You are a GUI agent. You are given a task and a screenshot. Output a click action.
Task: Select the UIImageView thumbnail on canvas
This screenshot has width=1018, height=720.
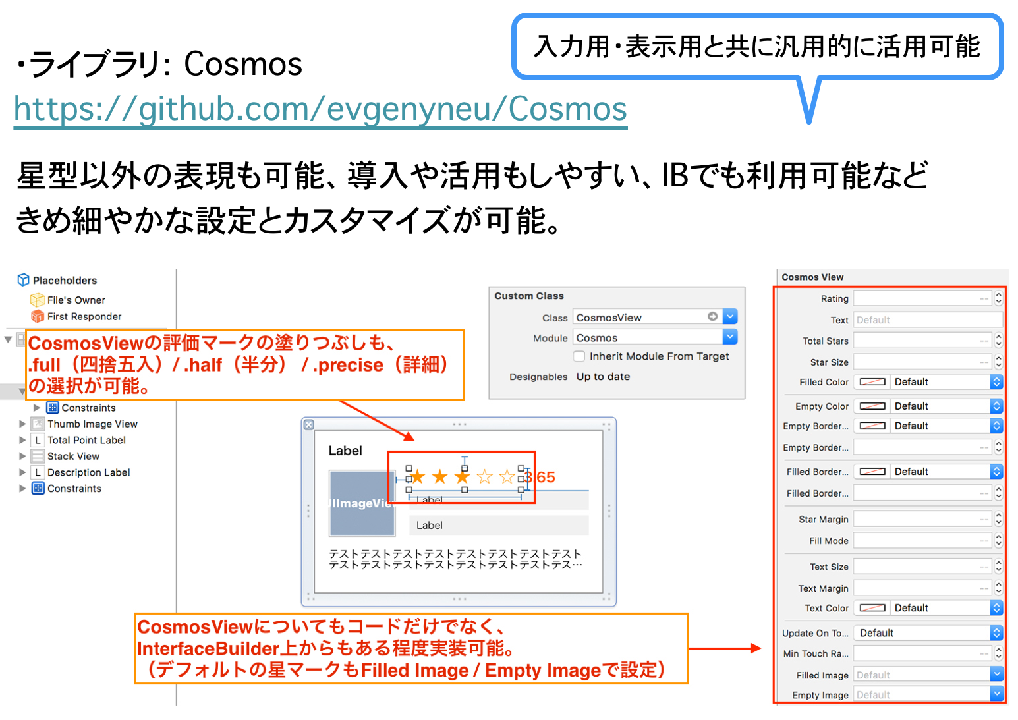[x=362, y=503]
